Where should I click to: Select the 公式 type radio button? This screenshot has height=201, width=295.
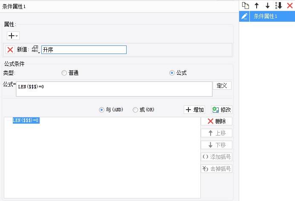point(172,73)
